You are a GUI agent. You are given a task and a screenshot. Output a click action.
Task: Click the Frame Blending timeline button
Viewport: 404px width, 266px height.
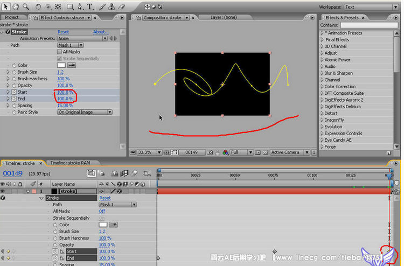tap(124, 173)
